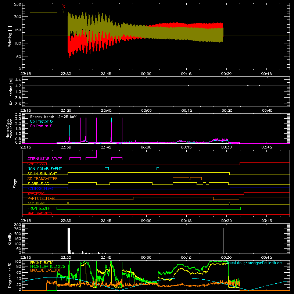Select the Y legend label
This screenshot has width=294, height=294.
click(x=64, y=11)
